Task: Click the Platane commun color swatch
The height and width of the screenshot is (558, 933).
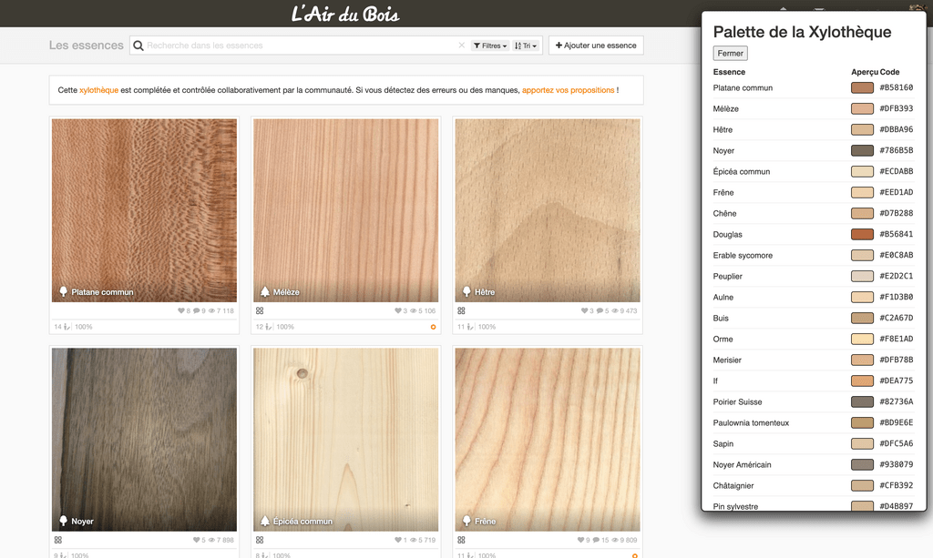Action: click(x=862, y=88)
